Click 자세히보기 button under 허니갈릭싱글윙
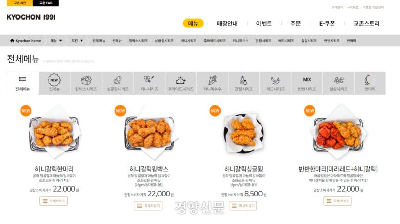The width and height of the screenshot is (400, 224). 243,206
